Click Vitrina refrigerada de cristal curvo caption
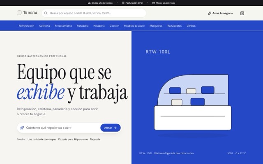The height and width of the screenshot is (164, 263). point(174,153)
